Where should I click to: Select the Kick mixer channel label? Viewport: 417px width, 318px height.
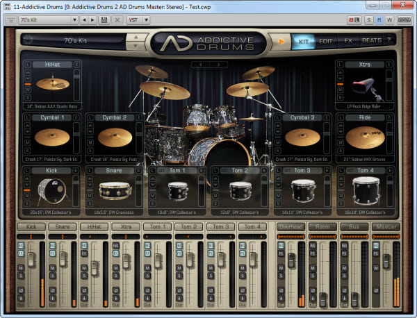tap(31, 227)
